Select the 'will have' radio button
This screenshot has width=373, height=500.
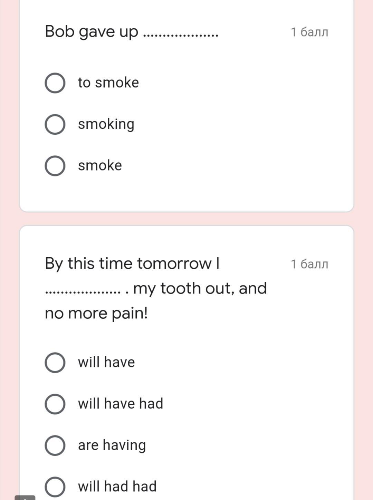point(55,363)
